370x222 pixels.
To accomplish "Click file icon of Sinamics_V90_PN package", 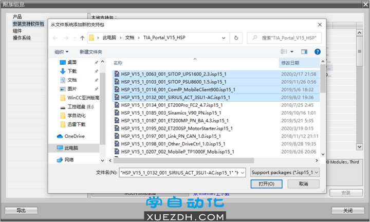I will (x=117, y=113).
